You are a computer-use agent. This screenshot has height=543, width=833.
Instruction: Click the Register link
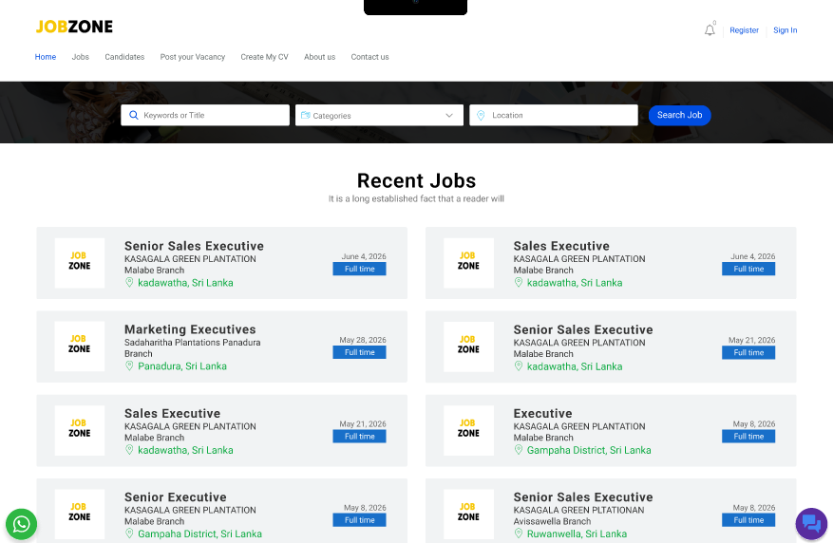click(x=744, y=30)
